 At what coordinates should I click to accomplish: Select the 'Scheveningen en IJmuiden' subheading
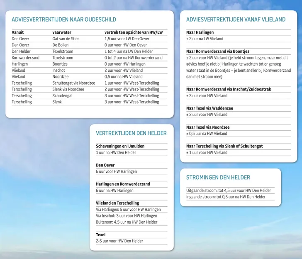coord(120,146)
